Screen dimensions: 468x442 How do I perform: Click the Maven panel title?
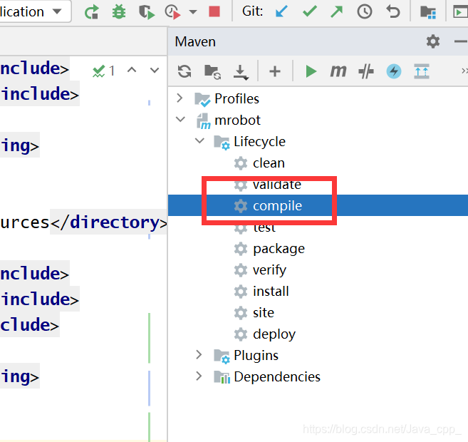click(195, 41)
